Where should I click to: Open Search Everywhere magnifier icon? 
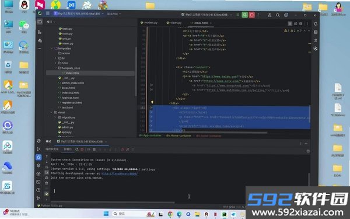point(278,15)
